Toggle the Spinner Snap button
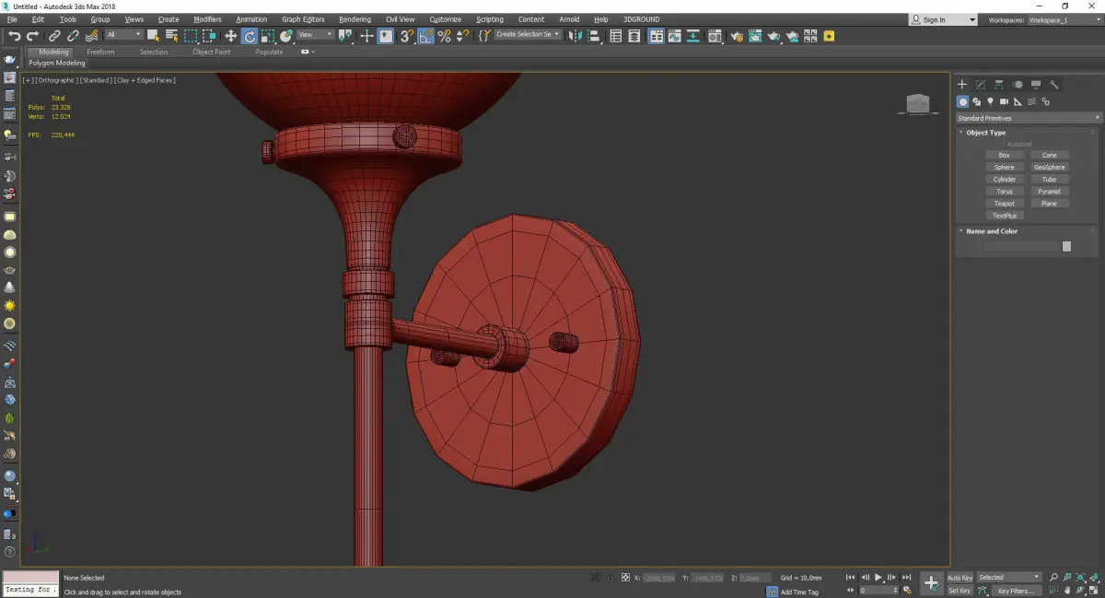This screenshot has width=1105, height=598. (462, 36)
